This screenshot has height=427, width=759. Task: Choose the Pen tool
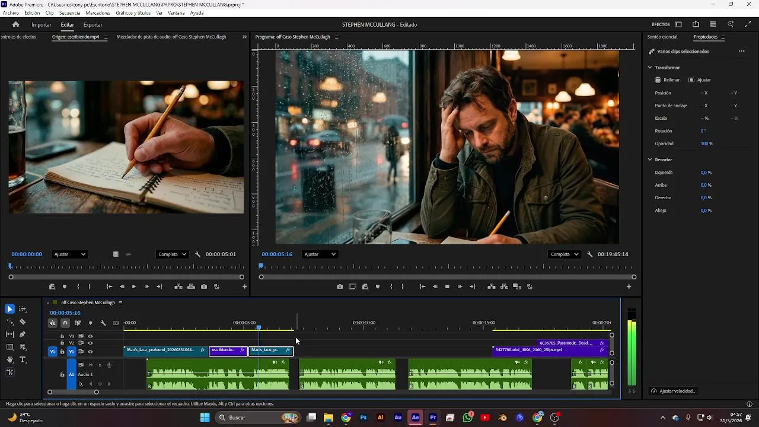pos(23,334)
